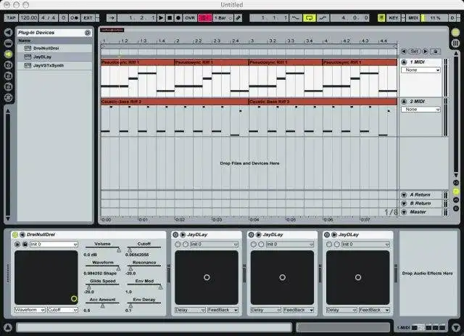Click the Acc Amount slider handle

[102, 306]
